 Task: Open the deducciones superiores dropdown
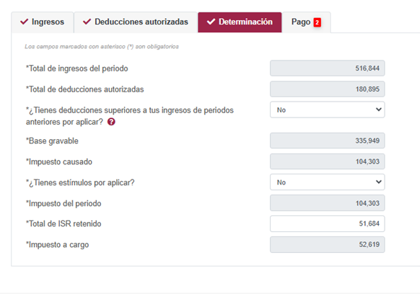click(328, 110)
